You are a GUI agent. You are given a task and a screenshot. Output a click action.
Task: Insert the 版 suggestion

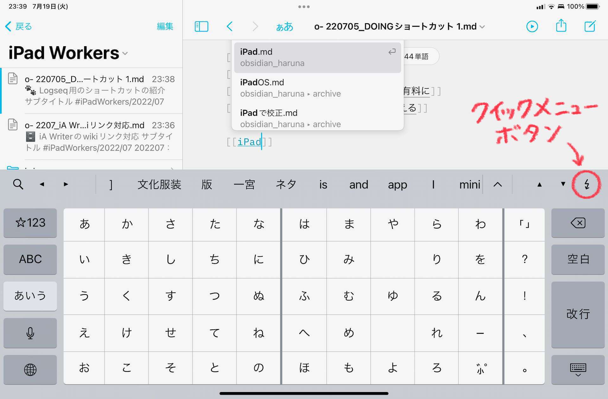tap(207, 184)
